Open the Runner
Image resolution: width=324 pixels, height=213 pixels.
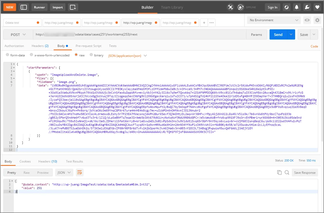click(x=40, y=7)
